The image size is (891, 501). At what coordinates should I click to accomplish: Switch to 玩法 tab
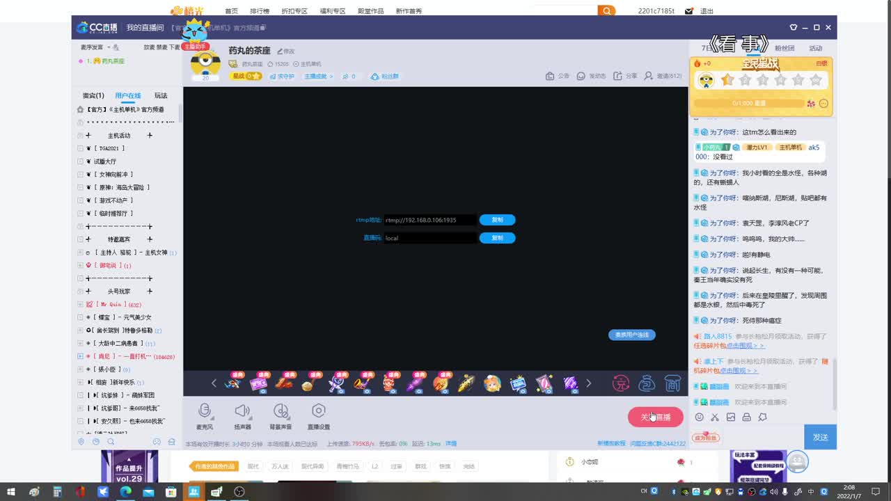(161, 95)
